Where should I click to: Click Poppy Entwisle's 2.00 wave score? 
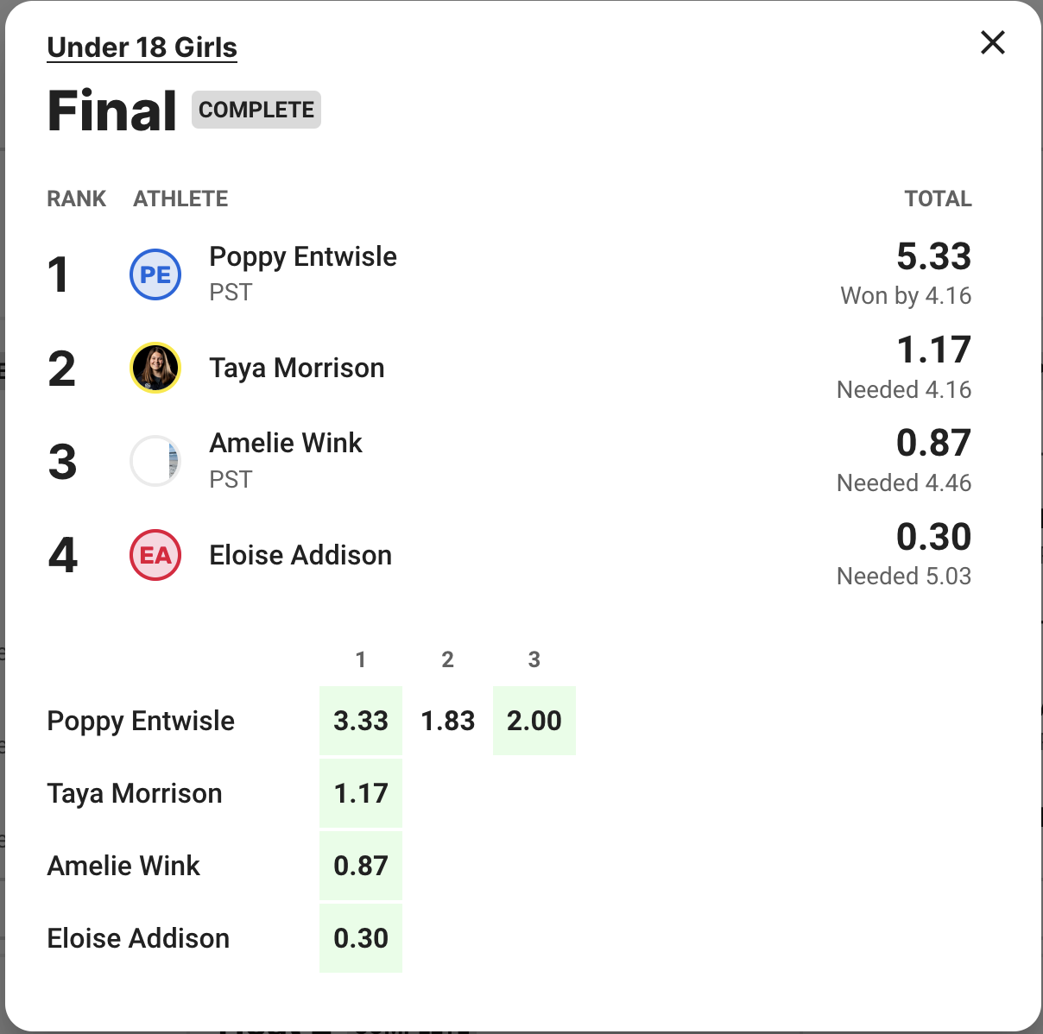pyautogui.click(x=534, y=721)
